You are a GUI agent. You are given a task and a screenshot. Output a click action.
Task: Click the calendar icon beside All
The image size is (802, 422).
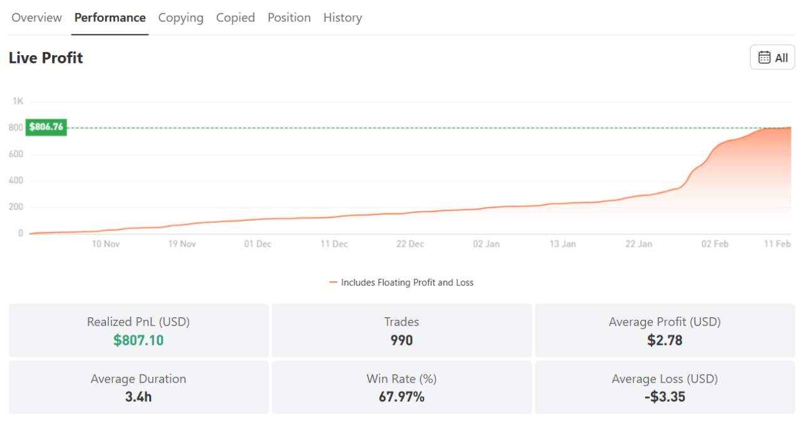point(764,58)
